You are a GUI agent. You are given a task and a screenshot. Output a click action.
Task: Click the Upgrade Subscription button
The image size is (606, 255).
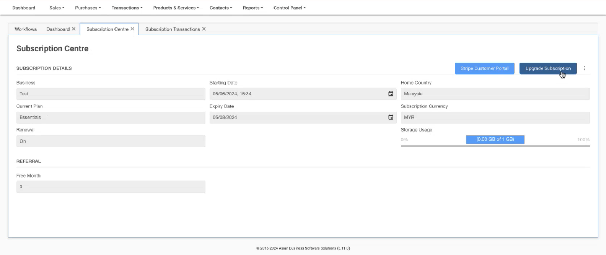point(548,68)
